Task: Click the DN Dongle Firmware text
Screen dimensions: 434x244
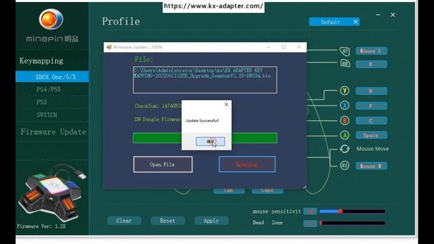Action: pos(158,119)
